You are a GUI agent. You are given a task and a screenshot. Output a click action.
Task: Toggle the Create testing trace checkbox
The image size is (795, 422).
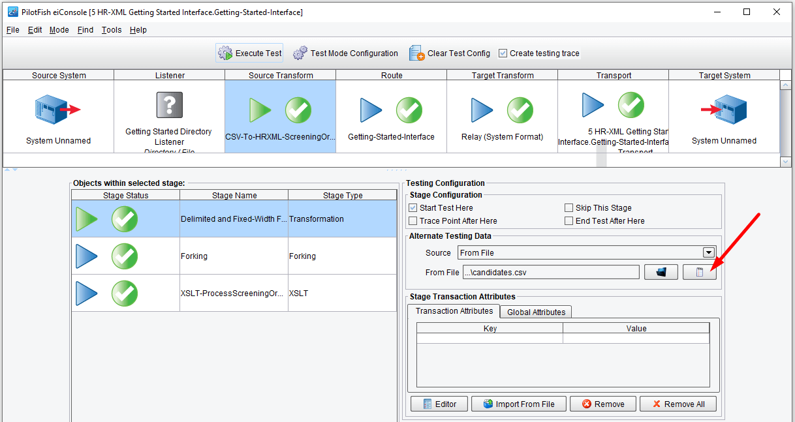tap(503, 53)
